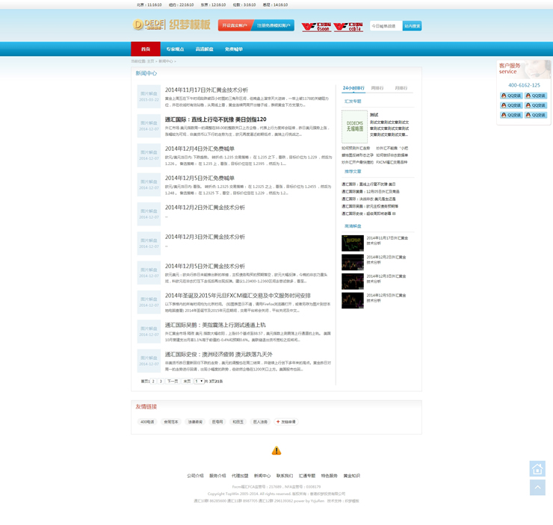The image size is (553, 525).
Task: Open the pagination page-number dropdown
Action: (x=199, y=381)
